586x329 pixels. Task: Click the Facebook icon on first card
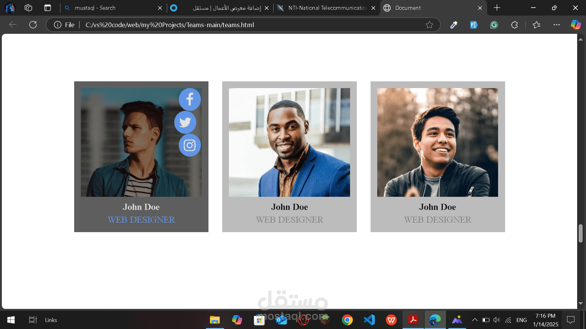190,99
